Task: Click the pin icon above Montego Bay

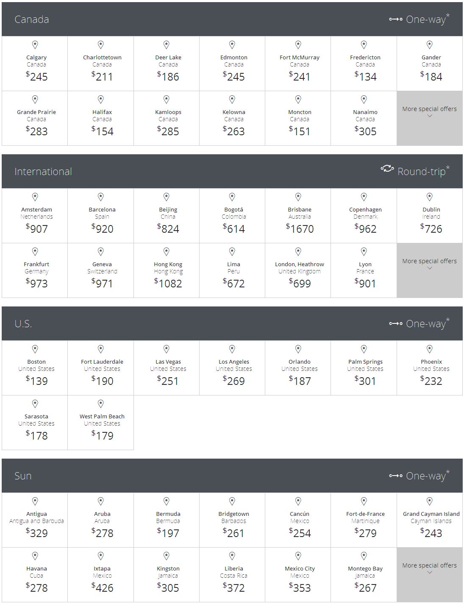Action: (364, 556)
